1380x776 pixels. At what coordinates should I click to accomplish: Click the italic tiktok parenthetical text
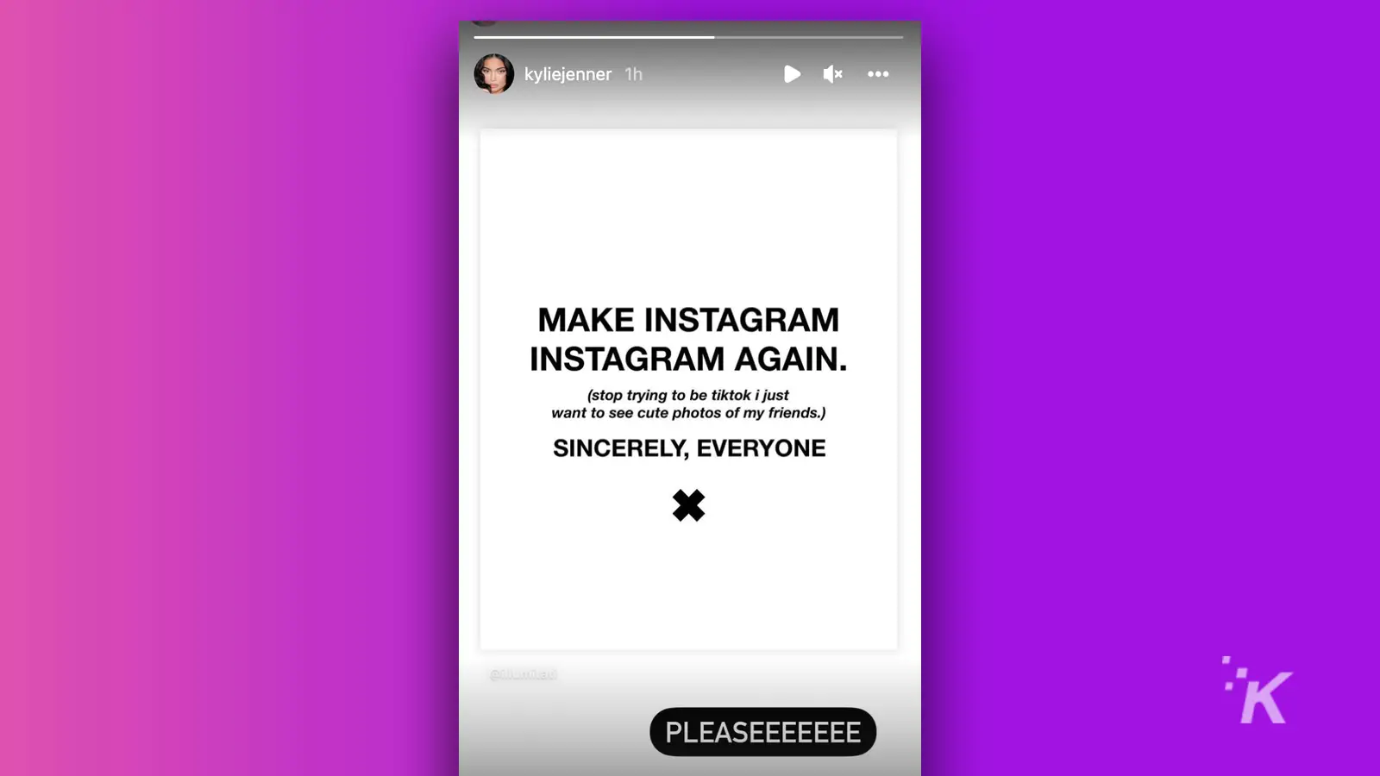tap(688, 404)
